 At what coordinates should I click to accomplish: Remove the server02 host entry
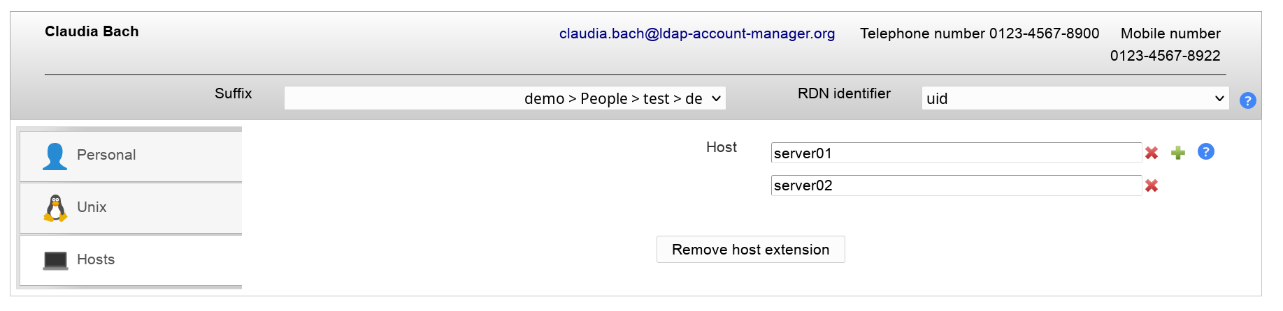[x=1152, y=185]
